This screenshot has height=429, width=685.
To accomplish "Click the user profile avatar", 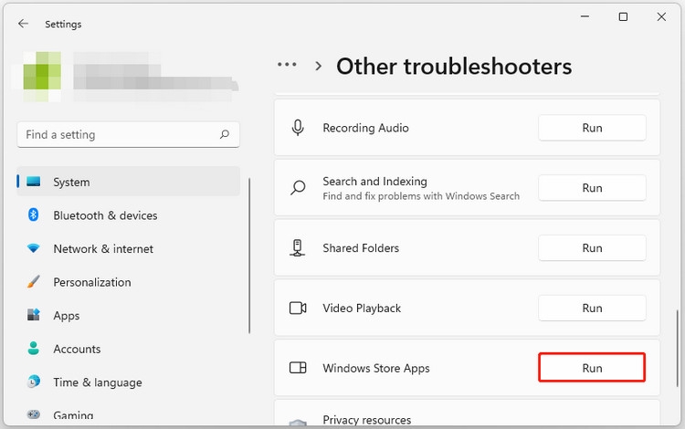I will click(42, 77).
